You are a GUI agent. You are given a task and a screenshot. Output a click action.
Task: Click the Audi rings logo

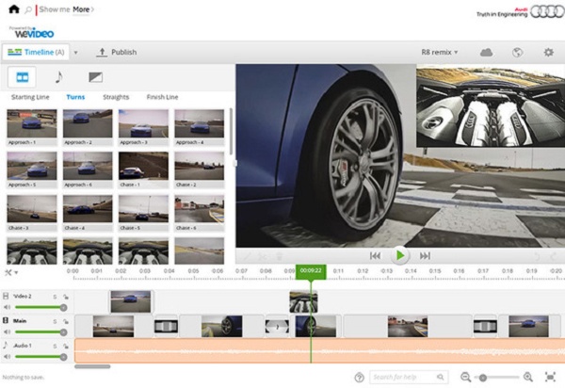tap(548, 11)
